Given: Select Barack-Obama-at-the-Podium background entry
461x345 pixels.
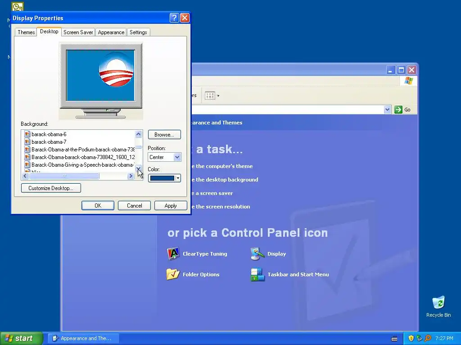Looking at the screenshot, I should (83, 149).
